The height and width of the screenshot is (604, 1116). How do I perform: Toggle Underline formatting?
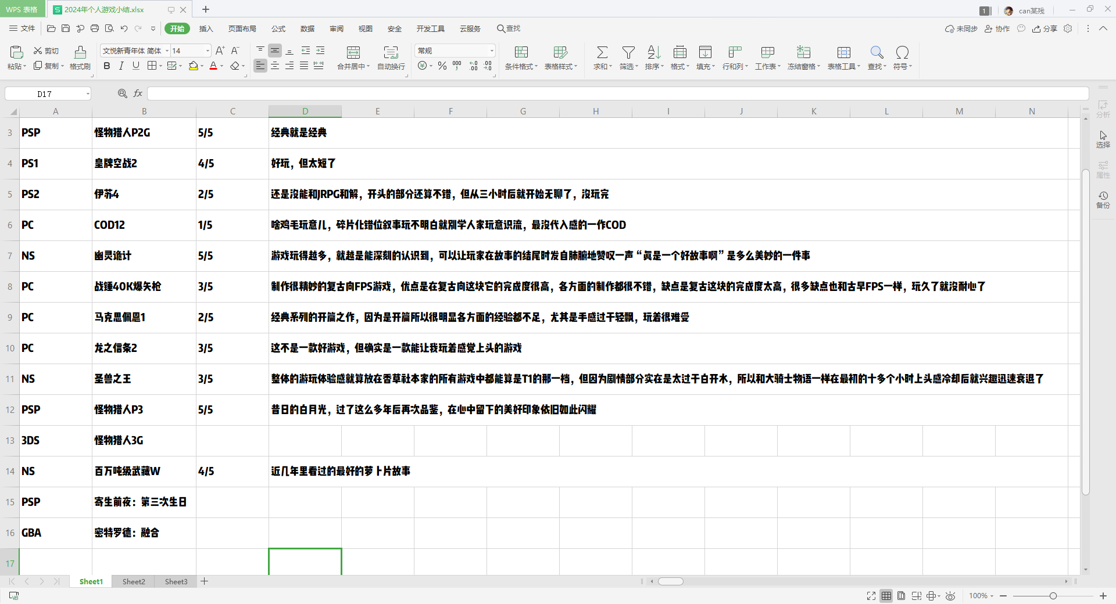pyautogui.click(x=136, y=66)
